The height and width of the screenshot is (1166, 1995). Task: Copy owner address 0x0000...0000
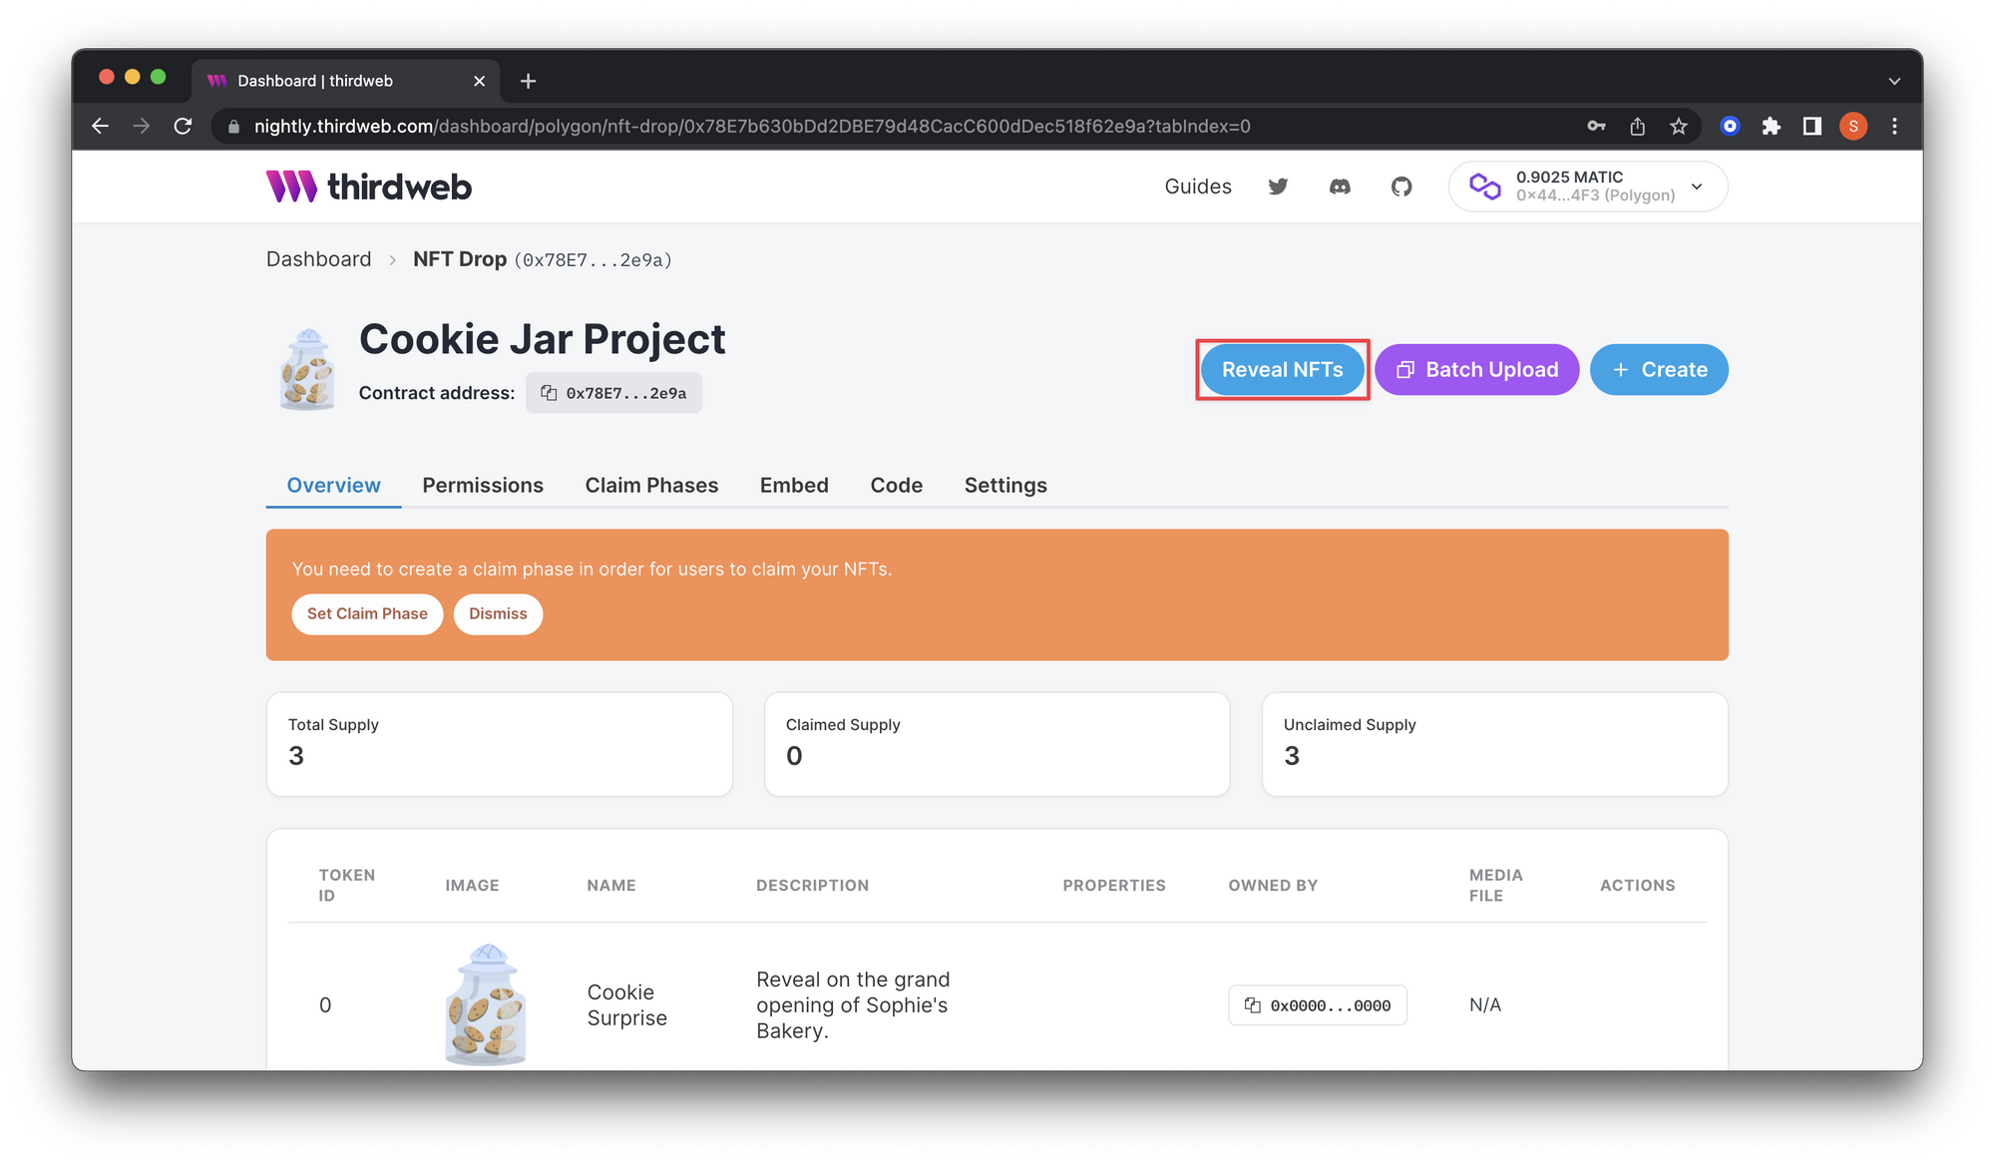1317,1005
